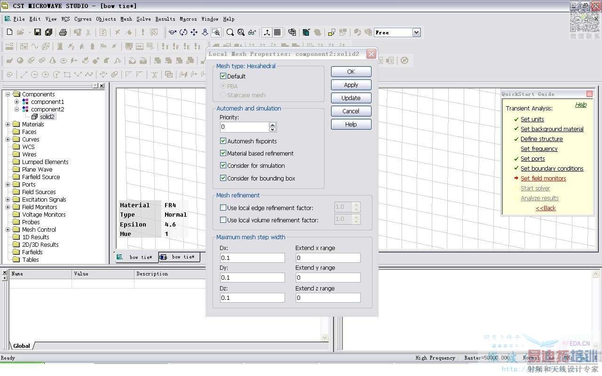
Task: Click OK in Local Mesh Properties
Action: 351,71
